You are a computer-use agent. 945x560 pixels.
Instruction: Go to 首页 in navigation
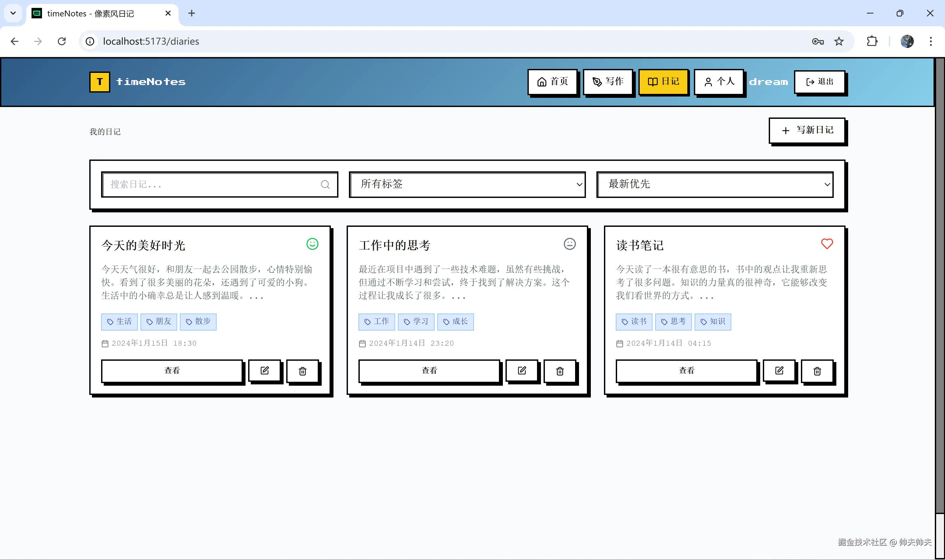tap(552, 81)
